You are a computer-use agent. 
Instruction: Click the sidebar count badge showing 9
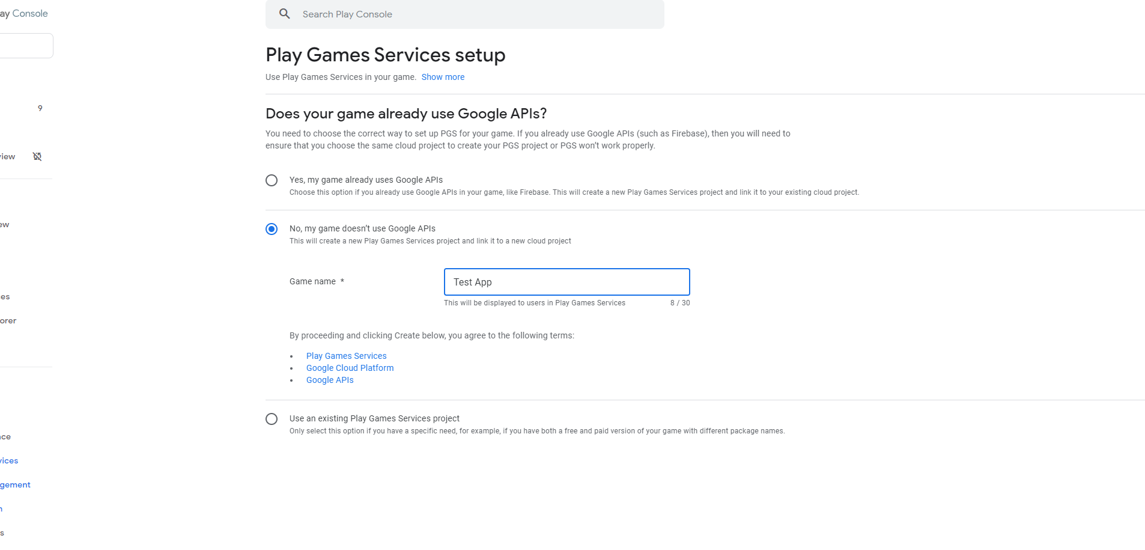pyautogui.click(x=40, y=108)
